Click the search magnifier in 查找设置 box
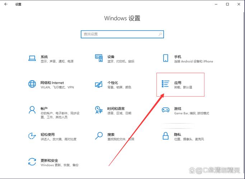245x179 pixels. (x=160, y=34)
